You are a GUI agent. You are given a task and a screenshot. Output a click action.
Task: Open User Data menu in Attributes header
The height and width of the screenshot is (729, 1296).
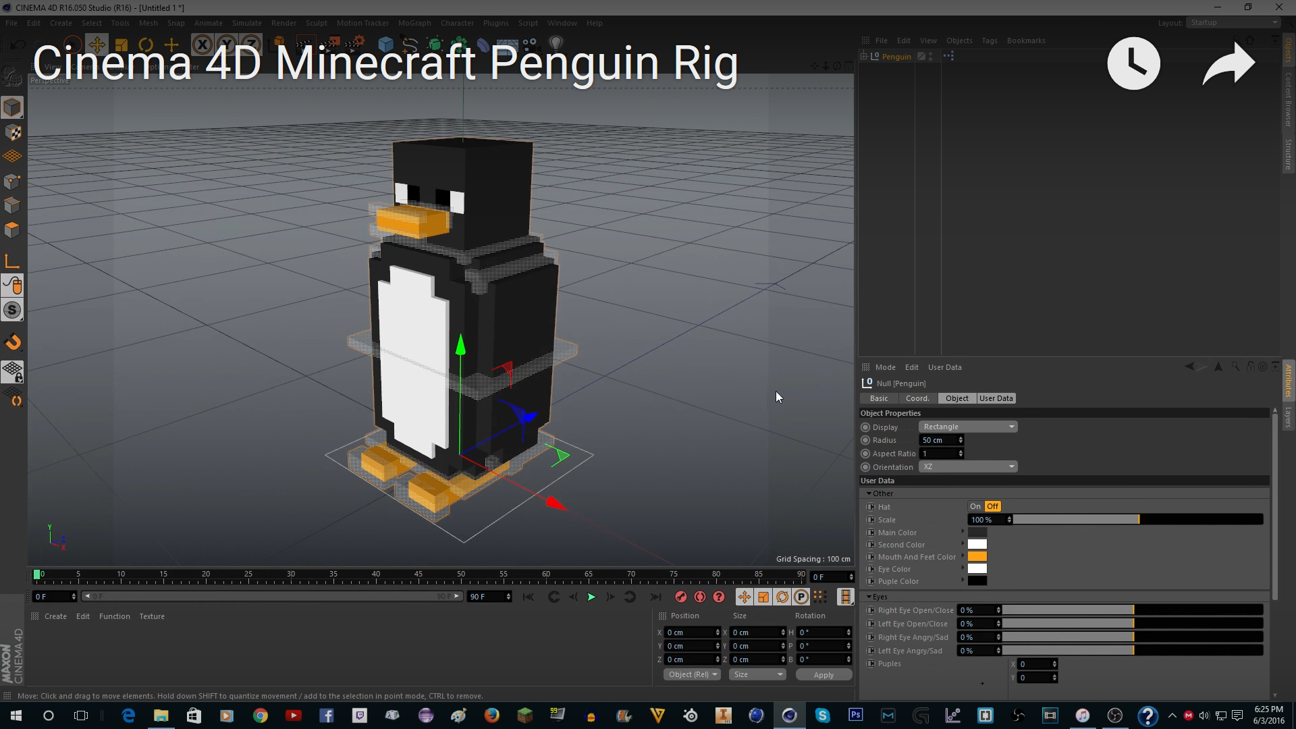tap(945, 367)
